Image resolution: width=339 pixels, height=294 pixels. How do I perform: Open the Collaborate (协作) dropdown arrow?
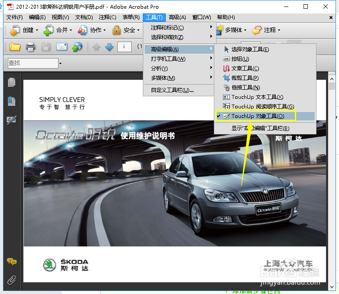pos(105,30)
